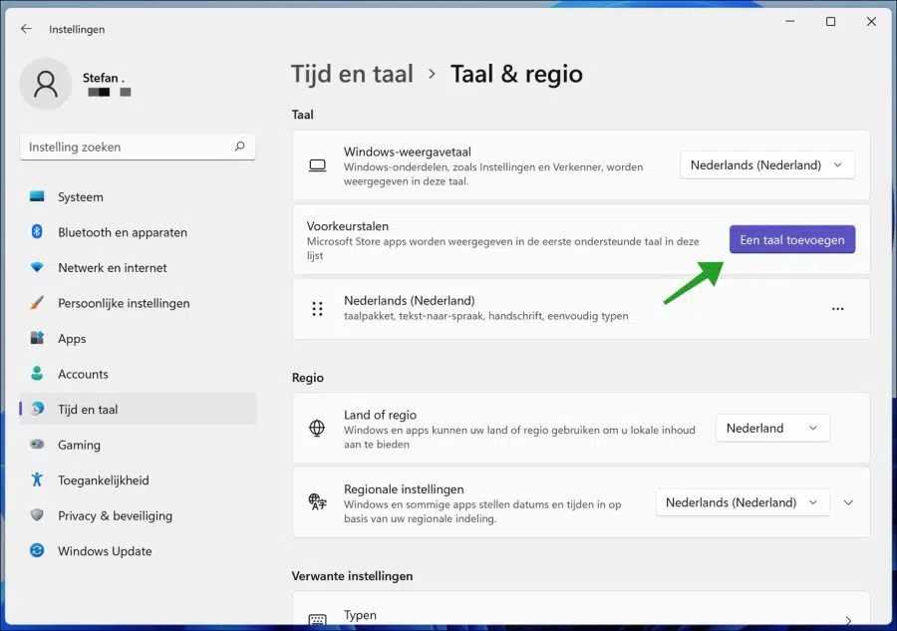Click the Systeem monitor icon
The image size is (897, 631).
37,196
